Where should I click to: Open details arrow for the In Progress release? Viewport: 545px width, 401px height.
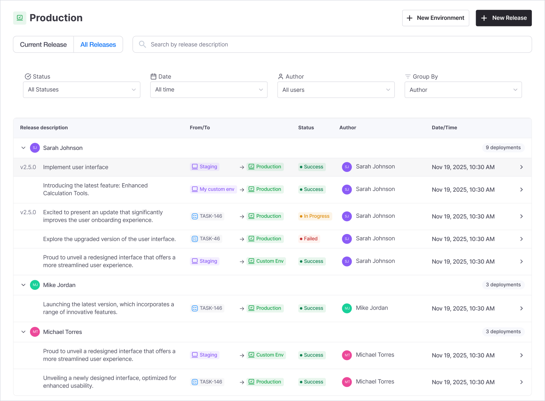pos(521,216)
